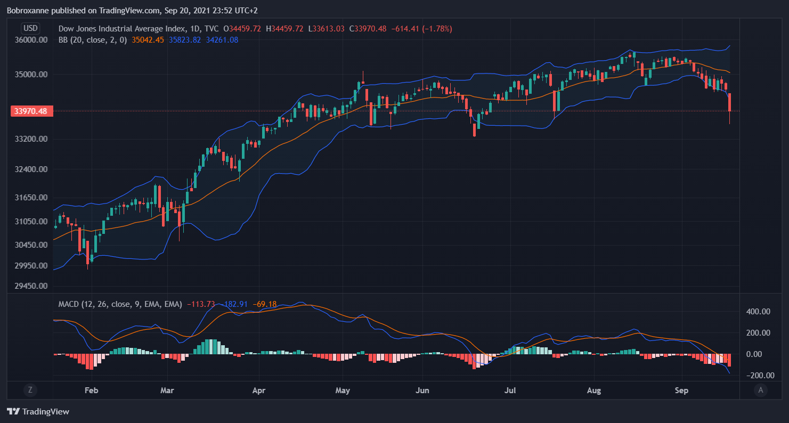The image size is (789, 423).
Task: Click the A auto-scale button at bottom right
Action: (761, 390)
